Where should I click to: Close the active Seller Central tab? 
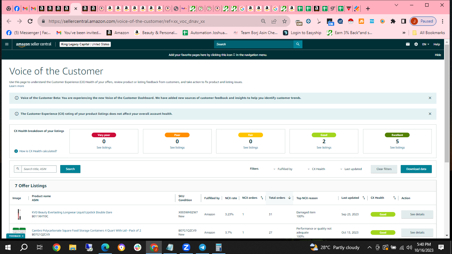point(76,9)
